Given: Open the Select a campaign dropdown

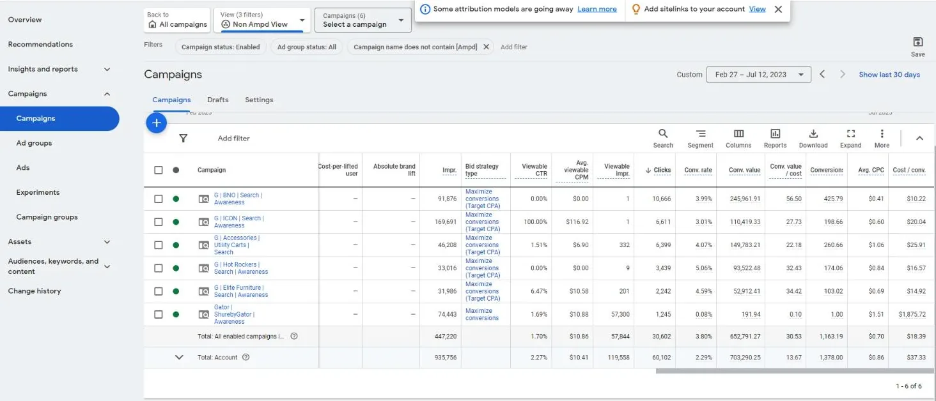Looking at the screenshot, I should [363, 20].
